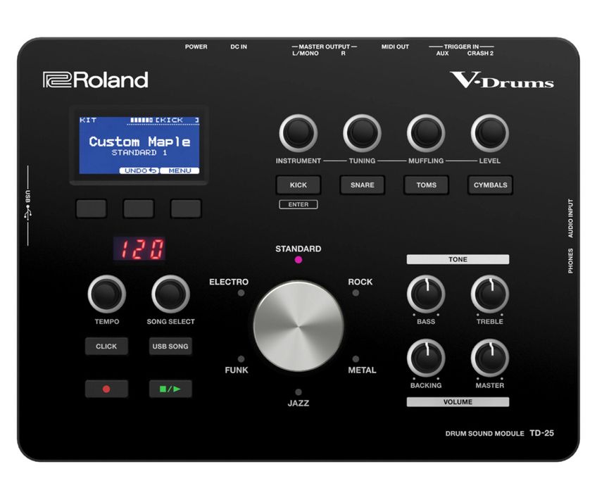Push the left function button under the display
Screen dimensions: 597x493
tap(92, 208)
